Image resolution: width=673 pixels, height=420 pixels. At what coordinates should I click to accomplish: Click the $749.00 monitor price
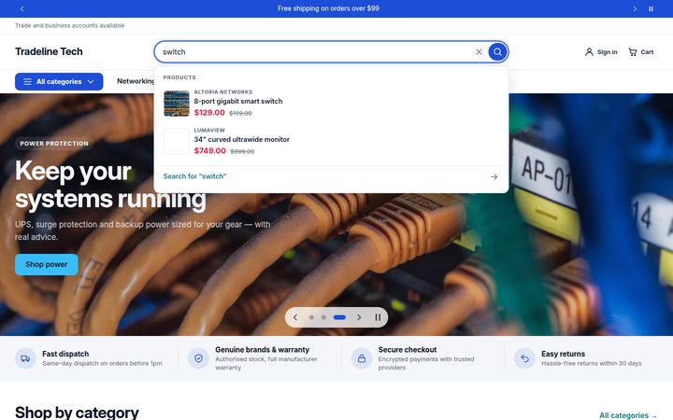[x=210, y=151]
